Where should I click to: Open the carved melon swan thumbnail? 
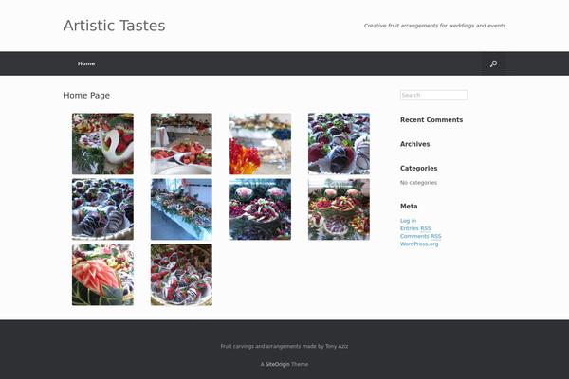coord(102,144)
